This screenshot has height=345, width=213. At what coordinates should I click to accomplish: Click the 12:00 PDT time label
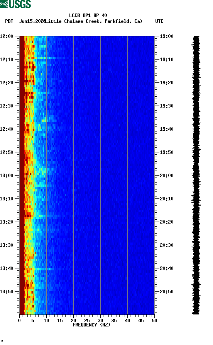tap(7, 36)
